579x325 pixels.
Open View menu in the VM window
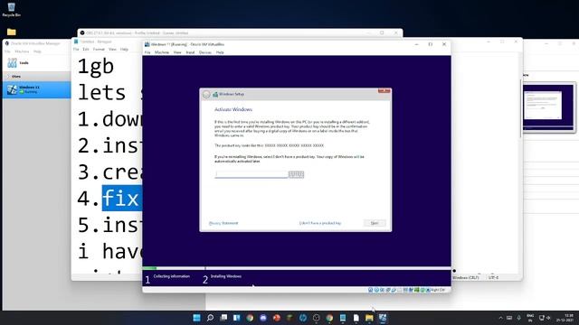click(x=177, y=52)
